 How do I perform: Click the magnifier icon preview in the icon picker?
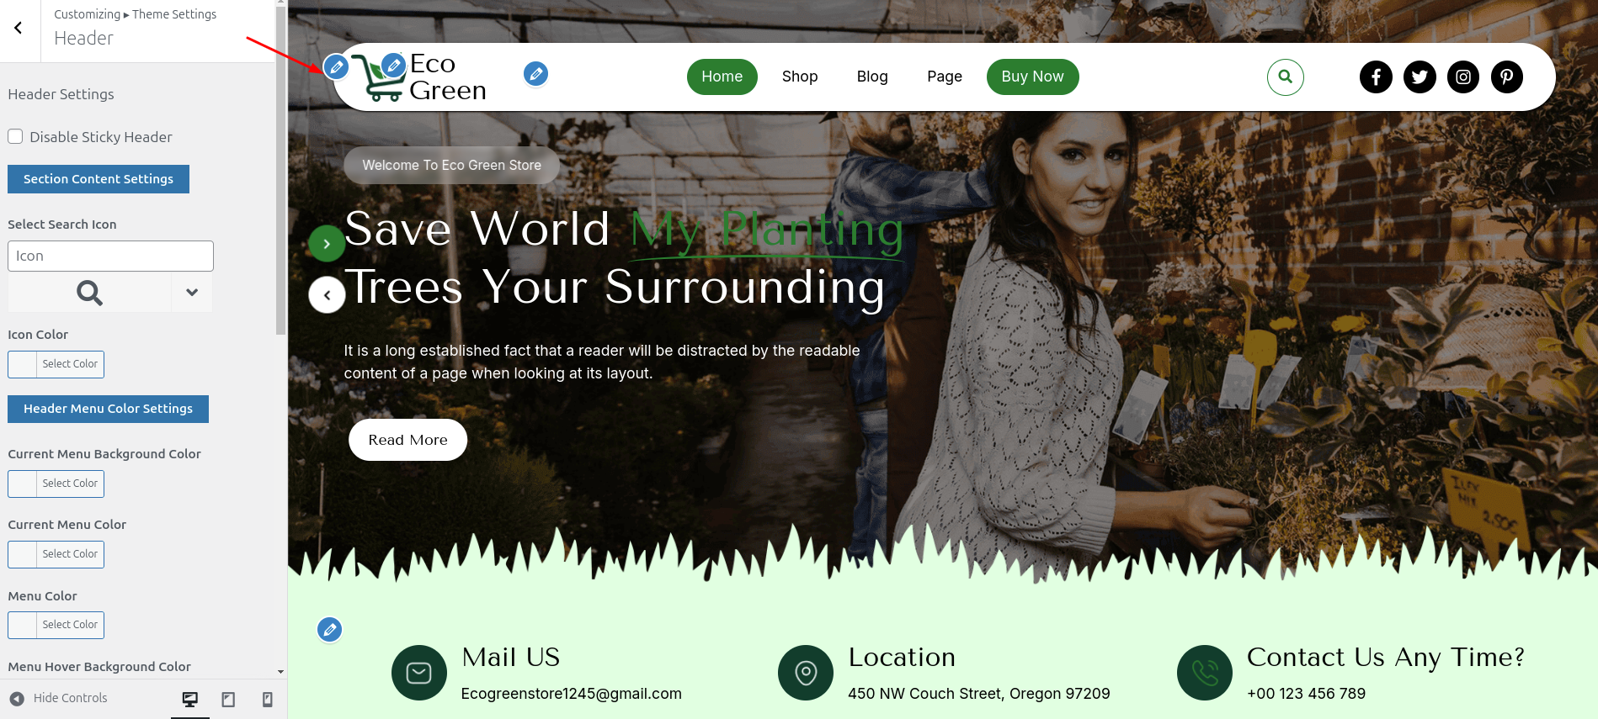click(x=89, y=293)
